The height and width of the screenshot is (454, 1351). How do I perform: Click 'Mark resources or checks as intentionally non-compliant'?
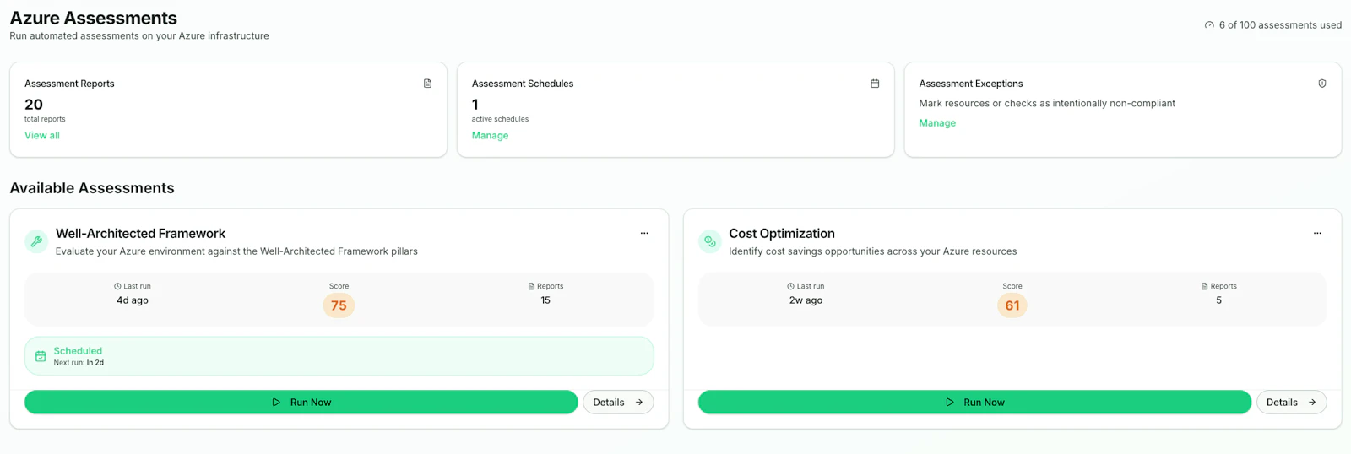tap(1047, 103)
